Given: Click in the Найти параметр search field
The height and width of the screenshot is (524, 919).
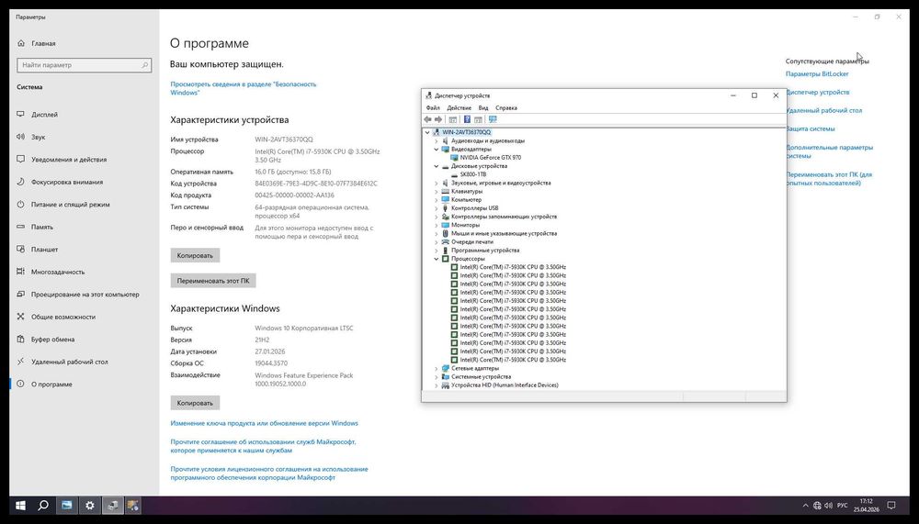Looking at the screenshot, I should click(x=85, y=65).
